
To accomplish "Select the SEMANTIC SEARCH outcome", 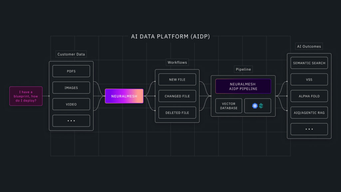I will pos(309,63).
